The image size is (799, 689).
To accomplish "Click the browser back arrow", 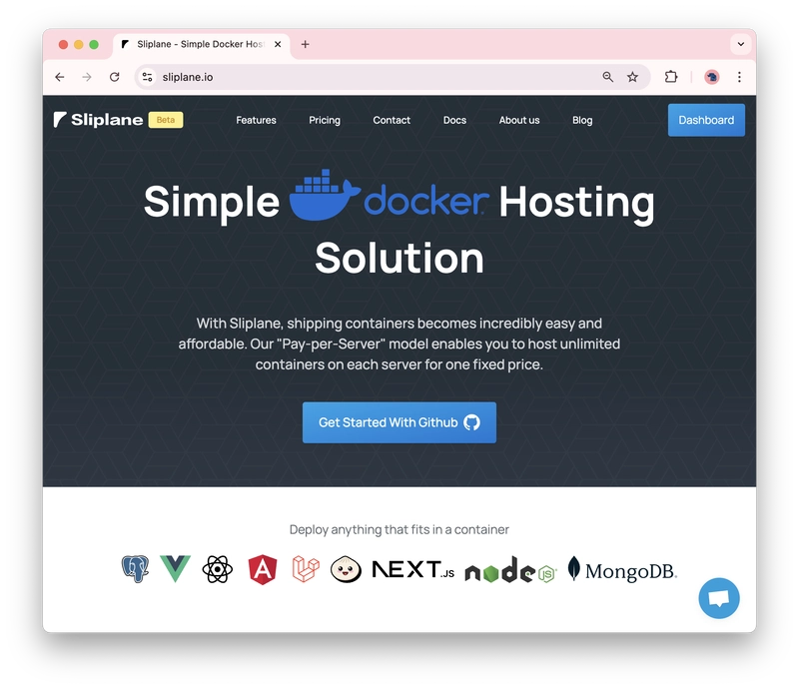I will pos(60,77).
